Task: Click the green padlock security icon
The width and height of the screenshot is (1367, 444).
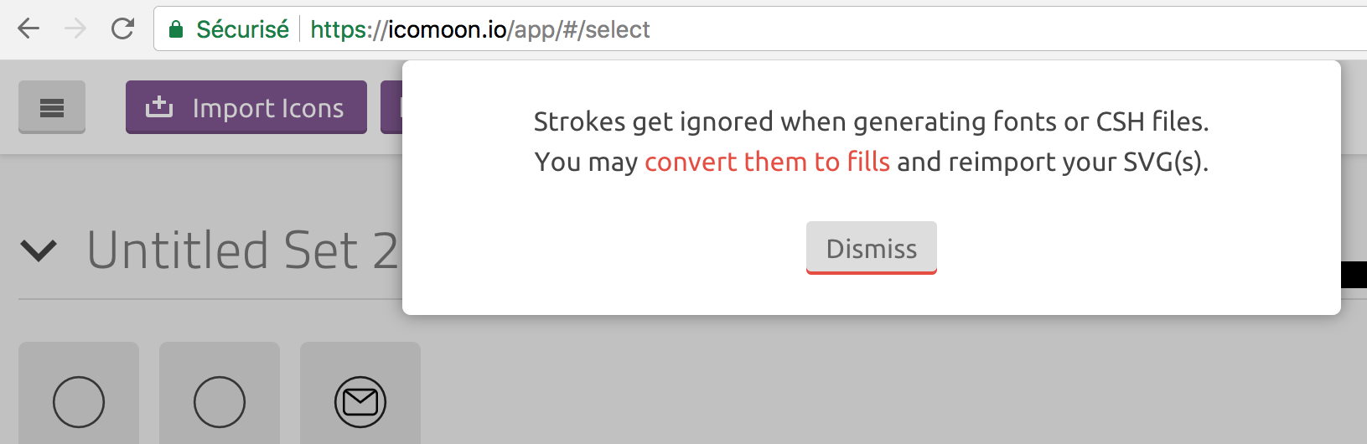Action: click(x=176, y=30)
